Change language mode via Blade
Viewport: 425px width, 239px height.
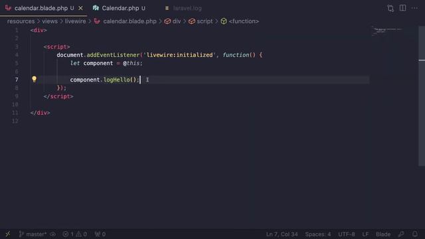[383, 234]
